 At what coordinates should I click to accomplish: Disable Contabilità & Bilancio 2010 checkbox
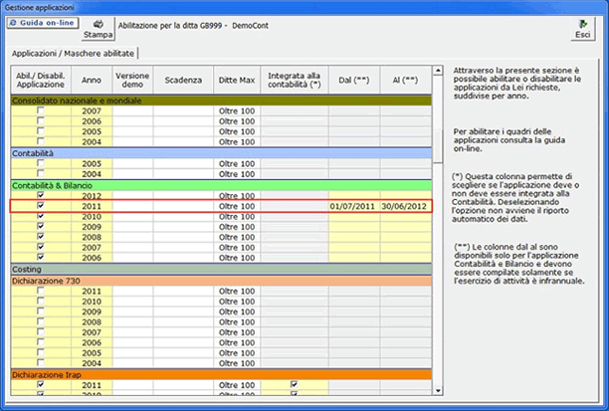pos(41,216)
